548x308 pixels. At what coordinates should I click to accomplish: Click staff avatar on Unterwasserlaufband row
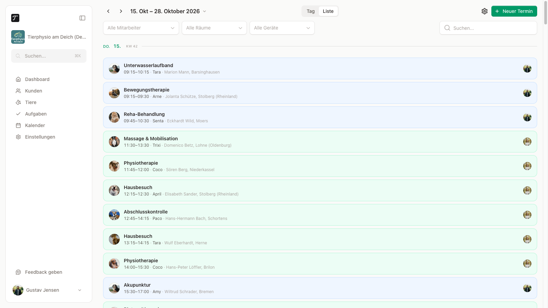click(527, 68)
